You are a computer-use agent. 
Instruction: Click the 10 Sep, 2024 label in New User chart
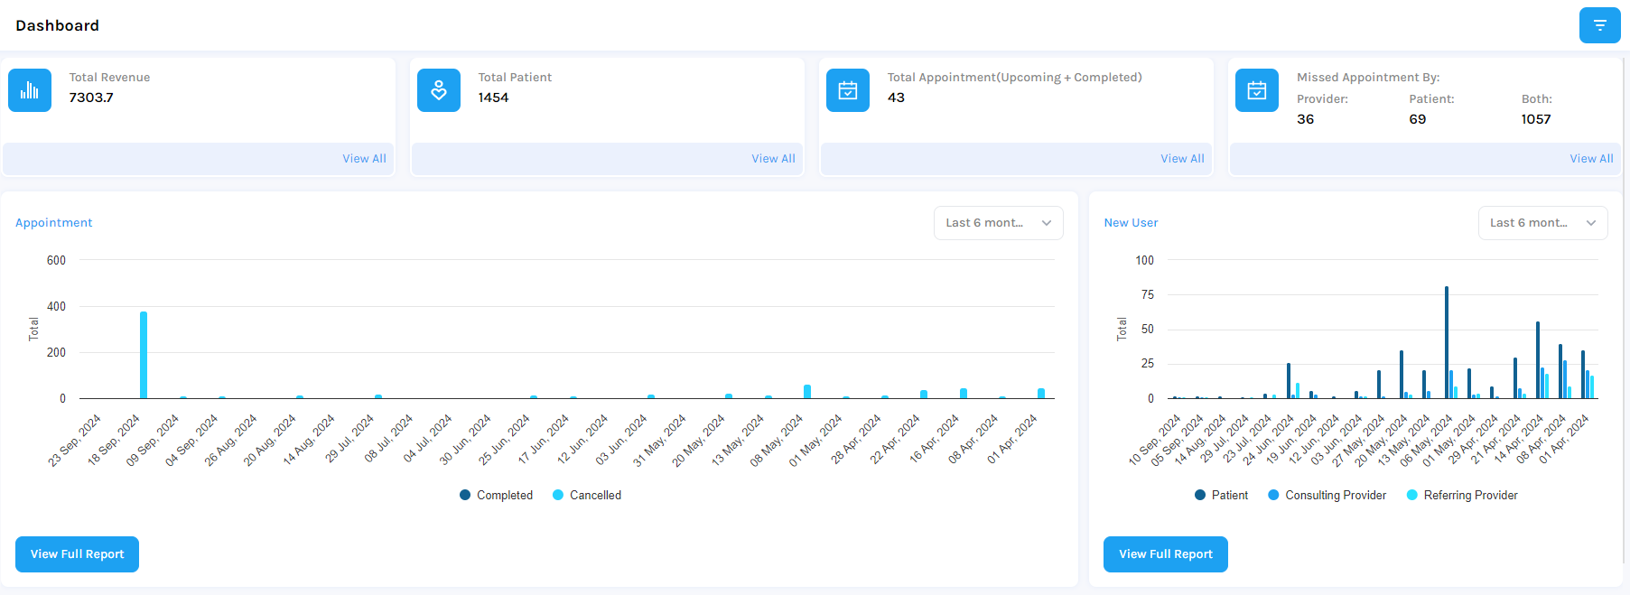[1155, 440]
